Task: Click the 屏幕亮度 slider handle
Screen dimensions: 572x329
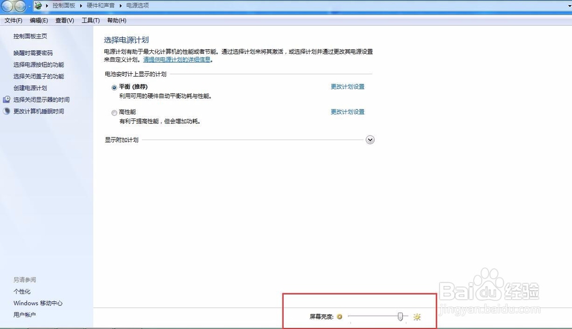Action: click(x=400, y=316)
